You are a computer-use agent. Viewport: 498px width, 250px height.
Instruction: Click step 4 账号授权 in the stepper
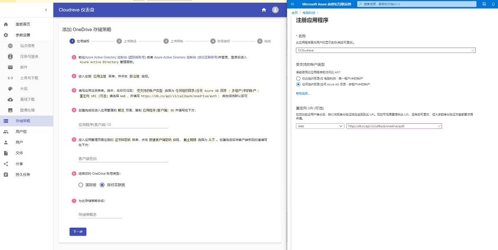(x=220, y=41)
